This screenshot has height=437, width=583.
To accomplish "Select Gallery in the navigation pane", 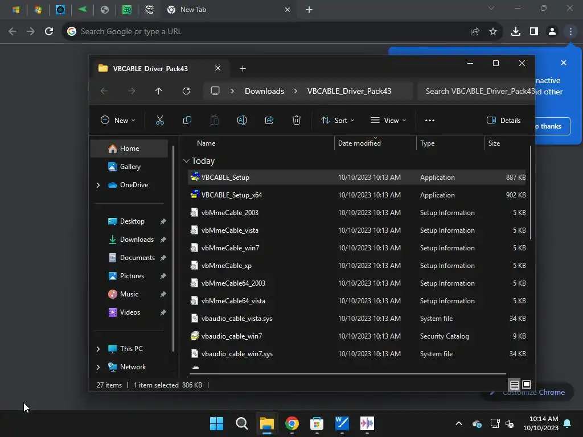I will point(129,167).
